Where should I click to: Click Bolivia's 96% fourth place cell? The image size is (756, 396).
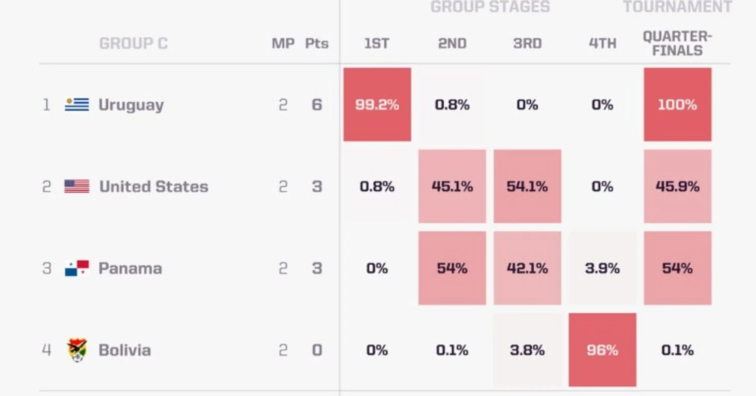click(x=602, y=350)
